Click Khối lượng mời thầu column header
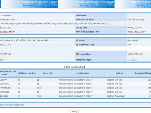 tap(27, 73)
